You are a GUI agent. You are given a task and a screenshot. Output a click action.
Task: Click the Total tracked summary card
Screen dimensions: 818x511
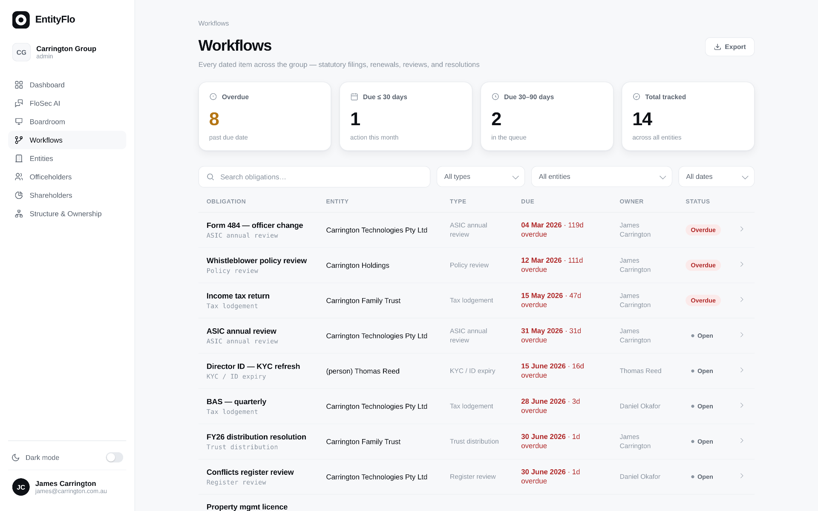688,116
